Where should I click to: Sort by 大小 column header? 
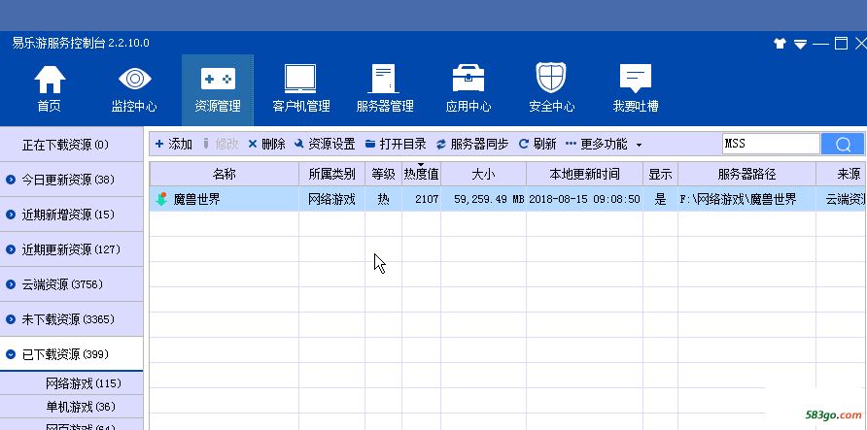483,175
